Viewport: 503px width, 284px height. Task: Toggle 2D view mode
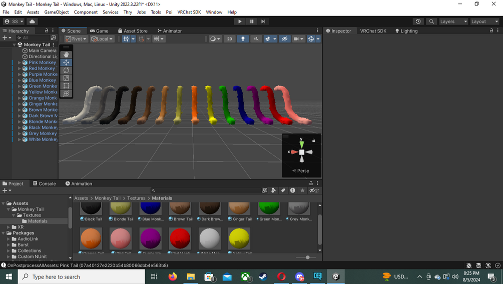[230, 39]
